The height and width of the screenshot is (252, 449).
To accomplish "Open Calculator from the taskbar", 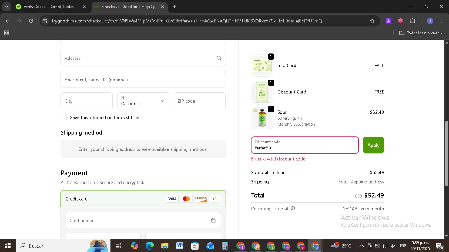I will 225,246.
